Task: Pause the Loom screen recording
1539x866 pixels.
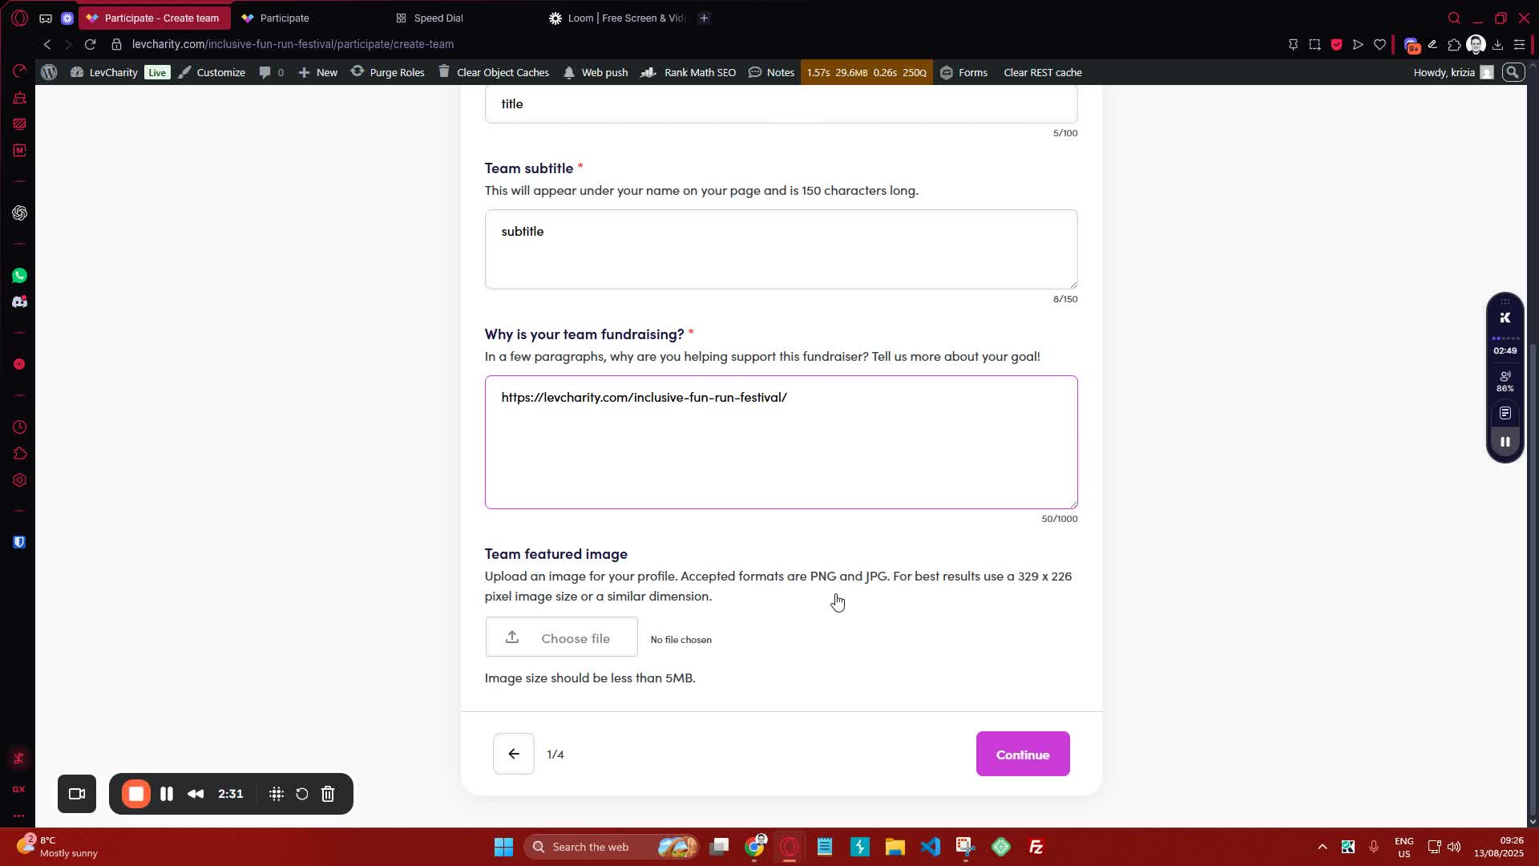Action: click(167, 794)
